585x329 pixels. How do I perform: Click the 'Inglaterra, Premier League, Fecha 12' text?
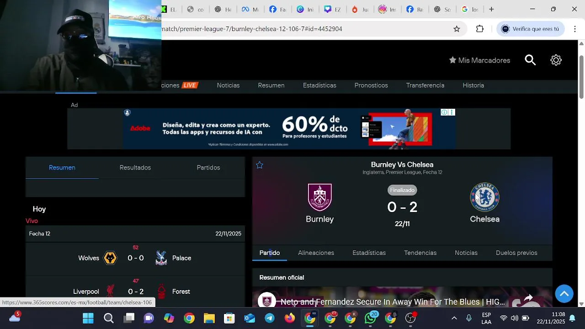pyautogui.click(x=402, y=172)
